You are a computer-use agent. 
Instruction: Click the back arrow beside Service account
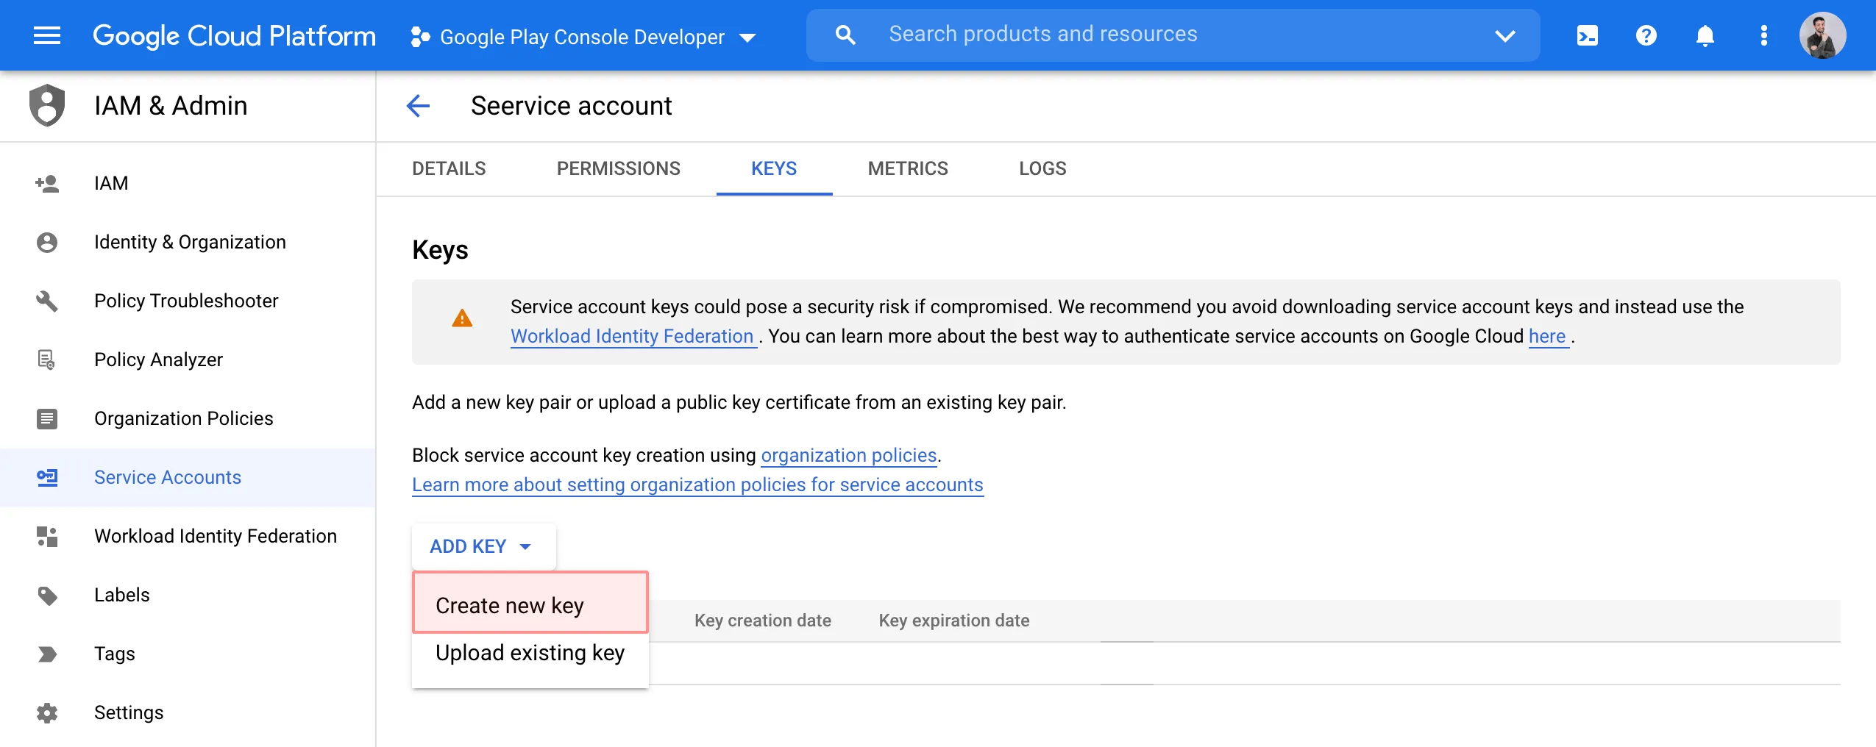click(x=418, y=106)
